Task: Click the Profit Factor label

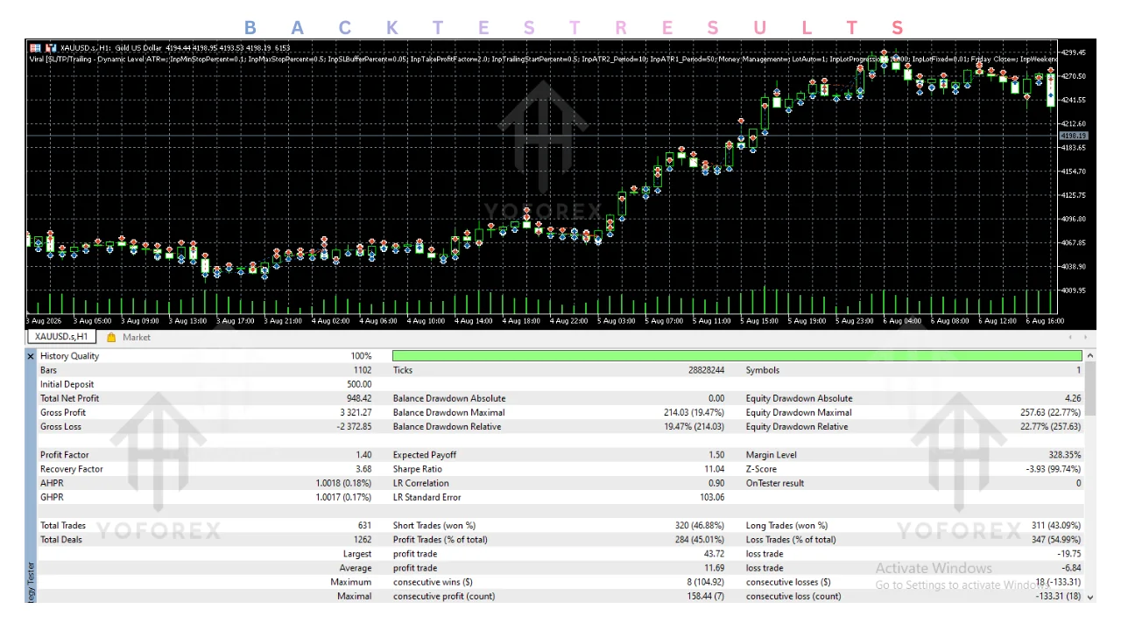Action: coord(64,455)
